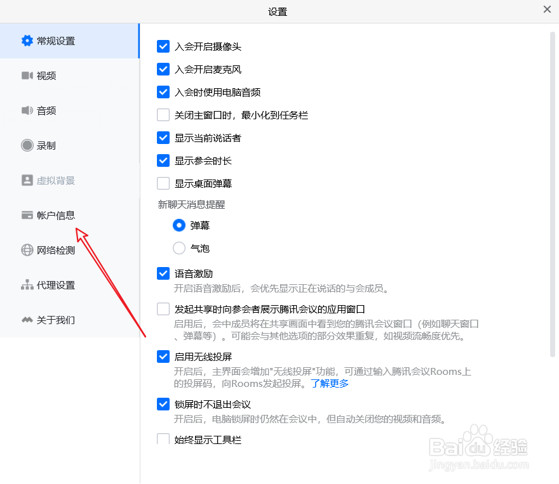Open the 常规设置 tab
Viewport: 559px width, 484px height.
pyautogui.click(x=69, y=41)
